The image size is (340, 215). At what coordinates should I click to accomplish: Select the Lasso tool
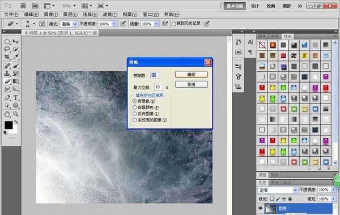(7, 49)
